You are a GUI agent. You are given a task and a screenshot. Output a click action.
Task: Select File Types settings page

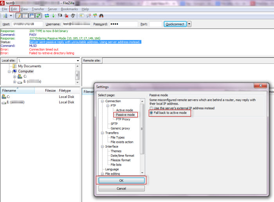click(117, 137)
